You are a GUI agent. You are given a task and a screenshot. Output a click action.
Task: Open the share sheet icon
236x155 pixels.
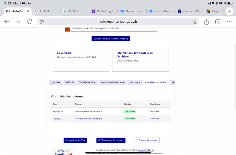click(206, 22)
